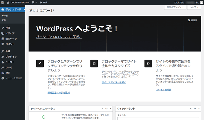
Task: Open the 更新 submenu item
Action: tap(4, 20)
